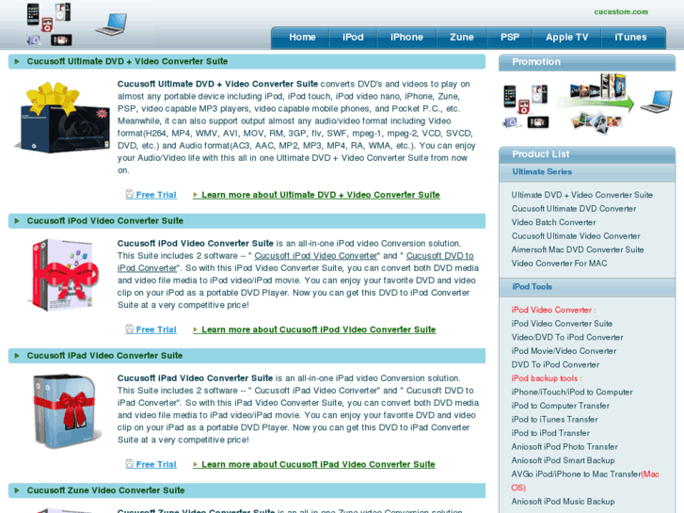684x513 pixels.
Task: Click the Promotion banner image
Action: coord(587,104)
